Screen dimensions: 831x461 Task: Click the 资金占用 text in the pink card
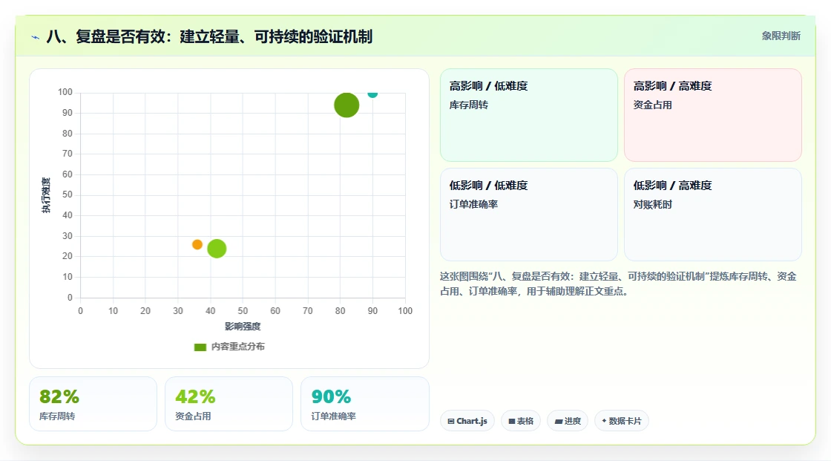(x=652, y=105)
